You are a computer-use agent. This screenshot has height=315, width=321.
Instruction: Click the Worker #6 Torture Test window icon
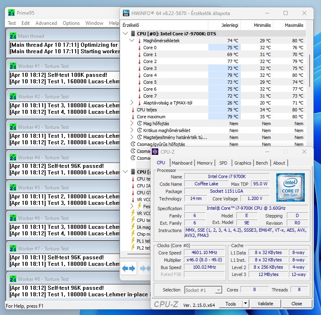coord(13,218)
